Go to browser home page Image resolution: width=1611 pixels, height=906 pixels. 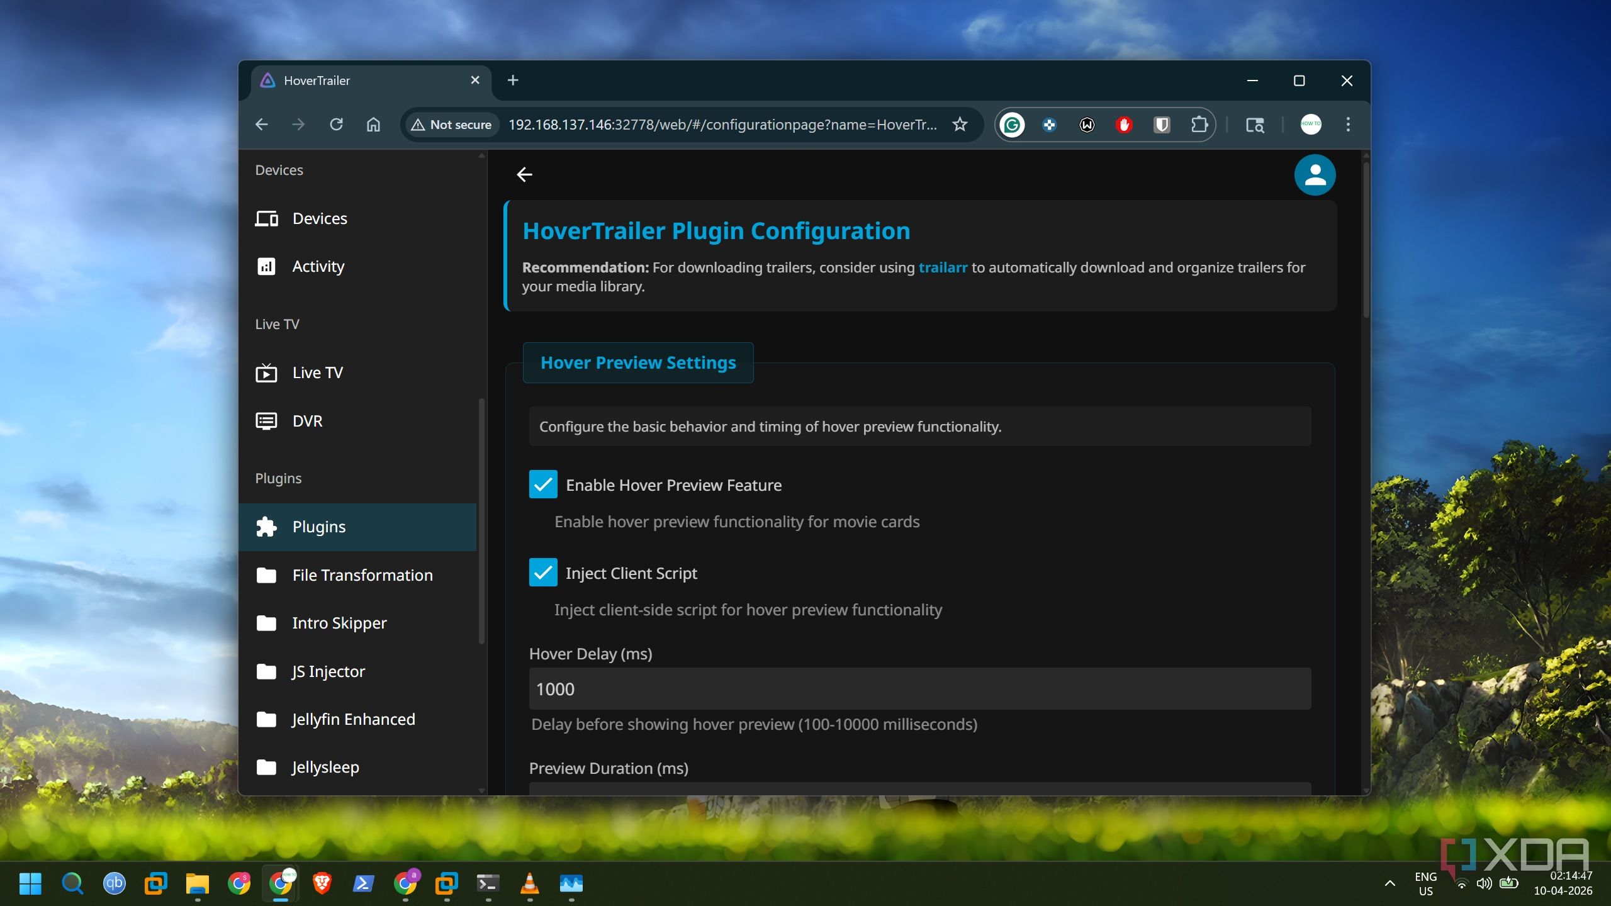[373, 125]
